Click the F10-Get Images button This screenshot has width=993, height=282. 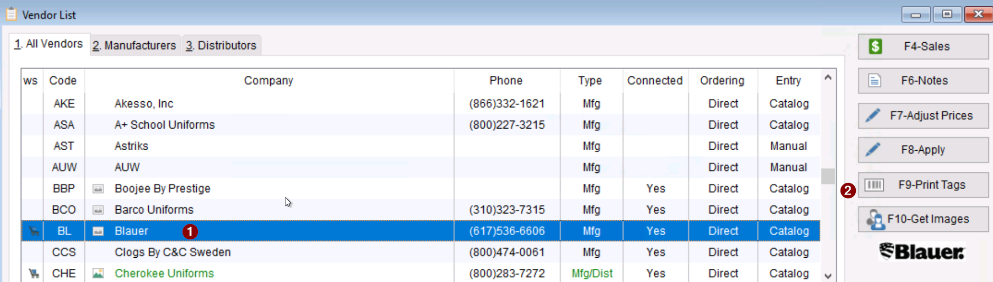[x=923, y=219]
